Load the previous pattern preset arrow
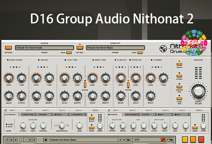 click(x=120, y=140)
